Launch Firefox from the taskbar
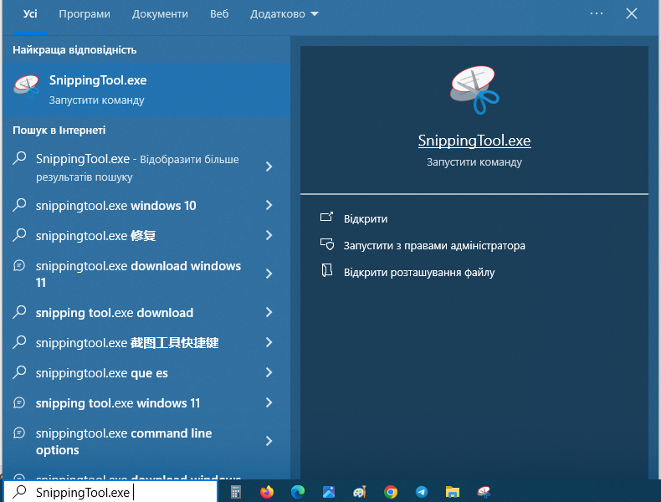This screenshot has width=661, height=502. pos(267,492)
